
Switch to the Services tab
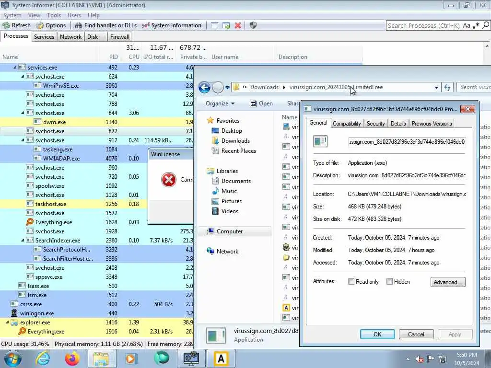click(x=44, y=37)
